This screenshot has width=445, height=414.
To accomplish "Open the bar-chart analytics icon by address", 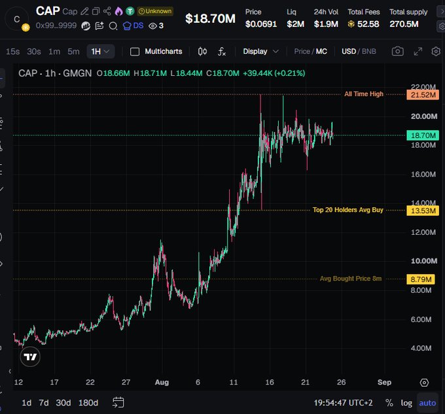I will point(86,26).
